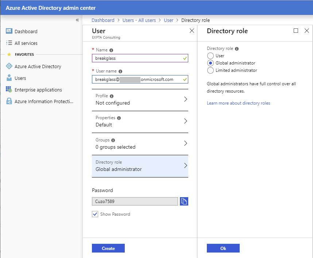Expand the Groups selection panel
Screen dimensions: 313x258
pos(140,143)
